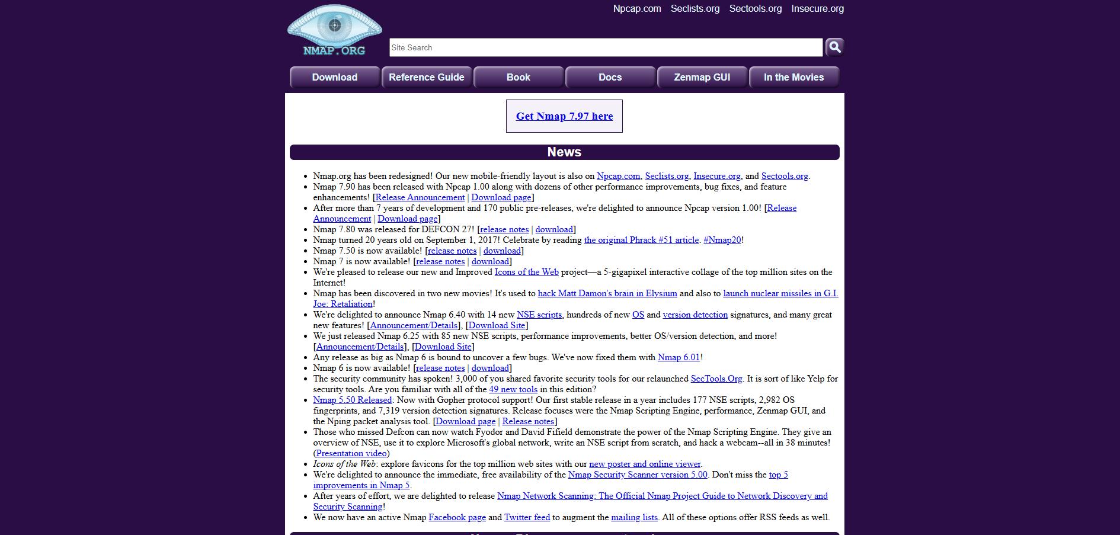Click the Nmap.org eye logo
The image size is (1120, 535).
tap(335, 31)
